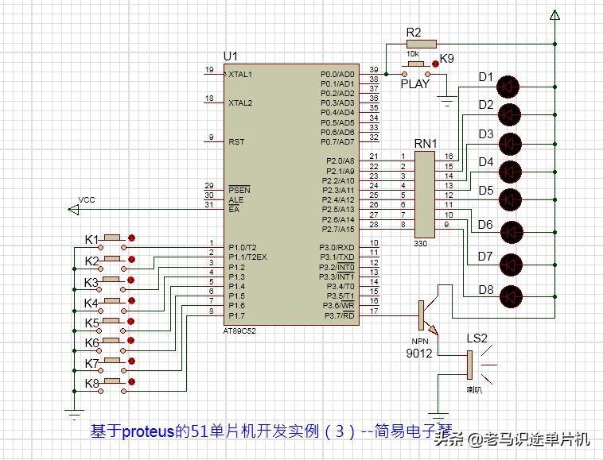This screenshot has width=603, height=460.
Task: Toggle the K9 PLAY button switch
Action: [x=416, y=69]
